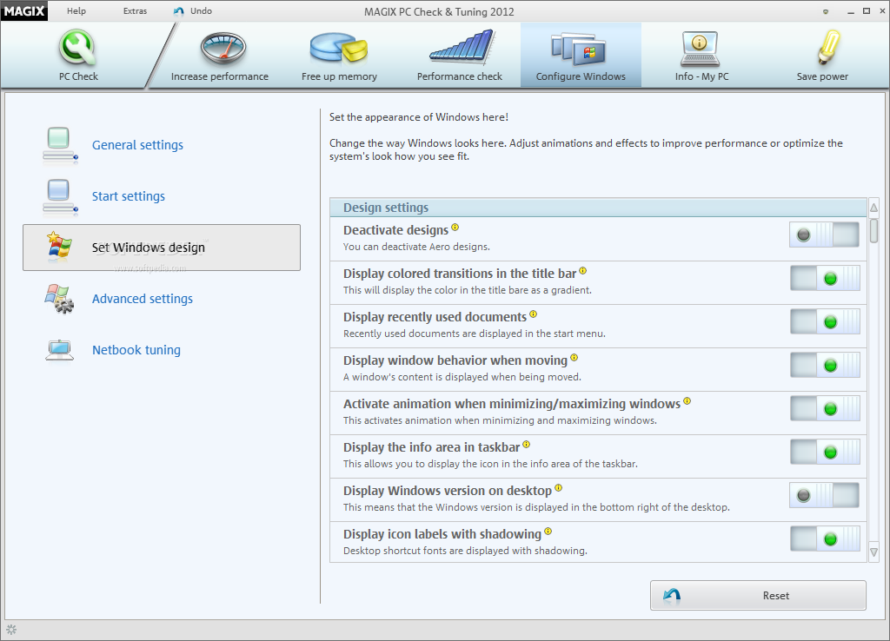Click info icon beside icon labels with shadowing
The image size is (890, 641).
point(548,532)
